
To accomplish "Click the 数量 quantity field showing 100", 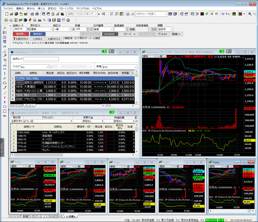I will (81, 29).
